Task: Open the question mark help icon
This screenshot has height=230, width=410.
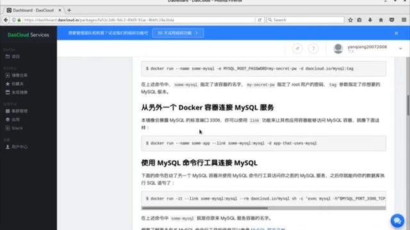Action: pos(313,49)
